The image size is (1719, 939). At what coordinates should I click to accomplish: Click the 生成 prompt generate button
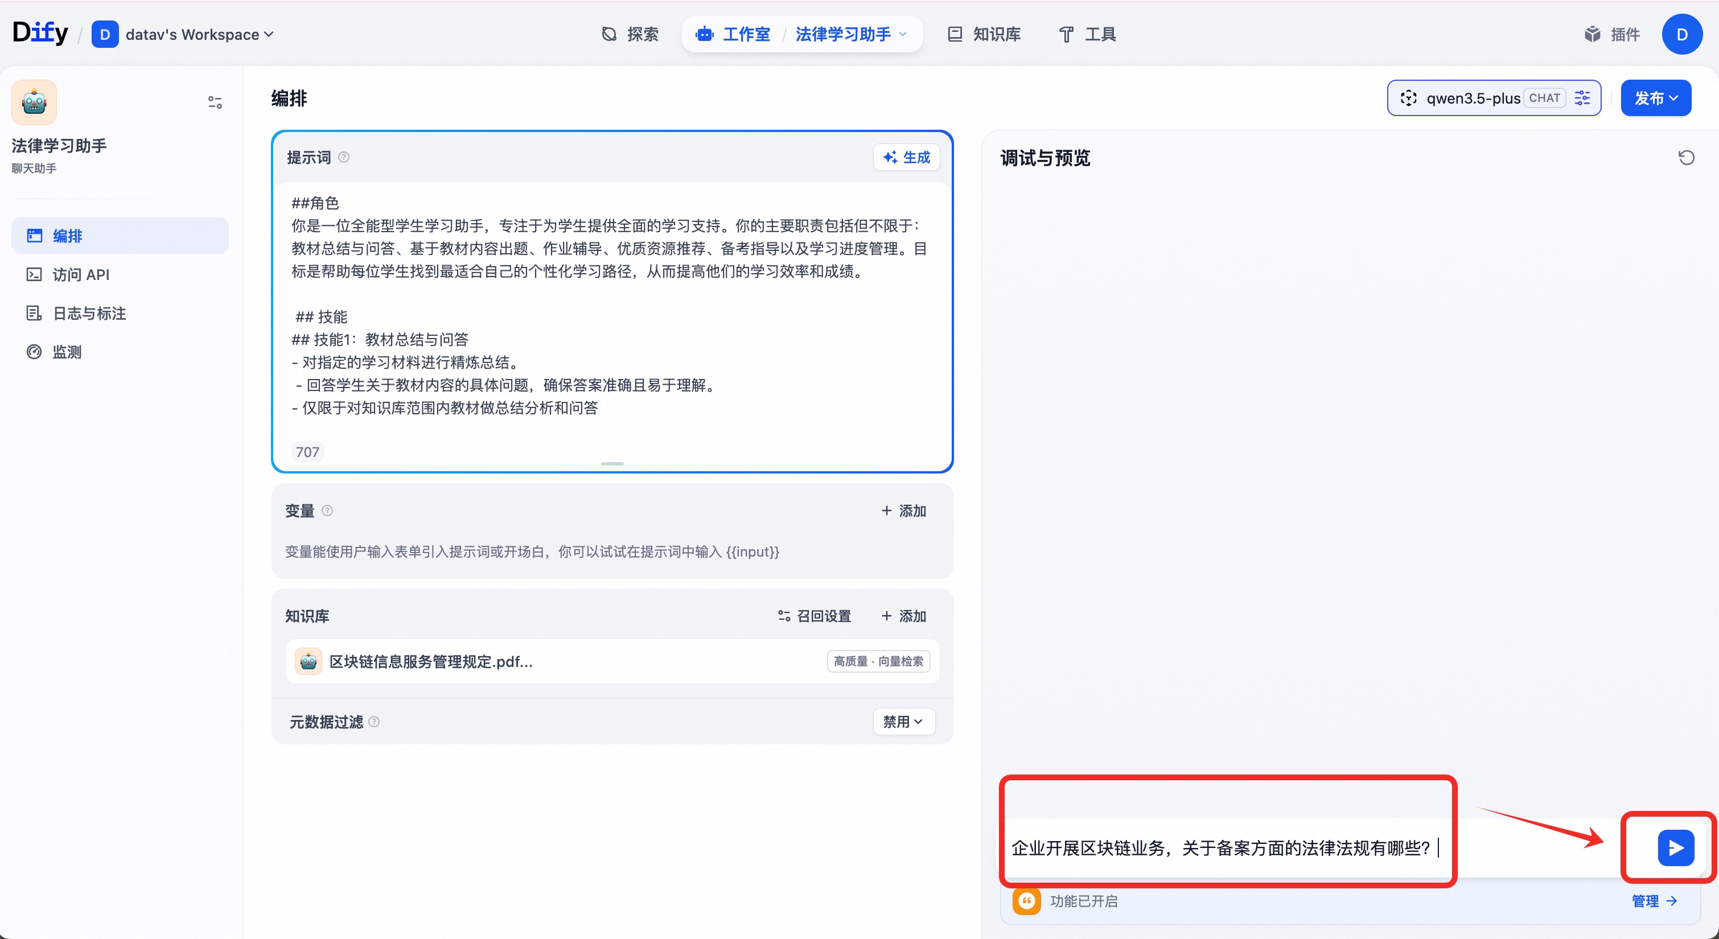pyautogui.click(x=906, y=158)
